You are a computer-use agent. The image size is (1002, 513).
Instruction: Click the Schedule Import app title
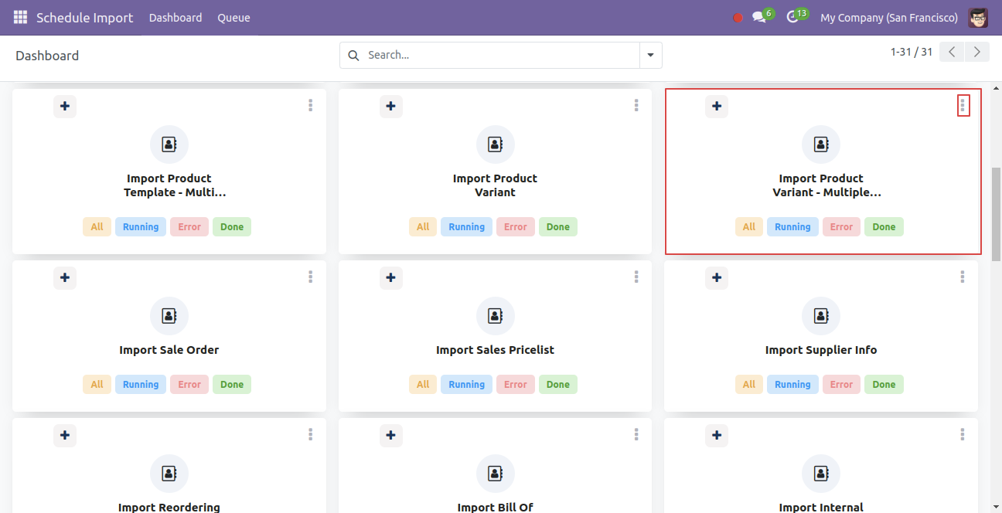point(85,18)
